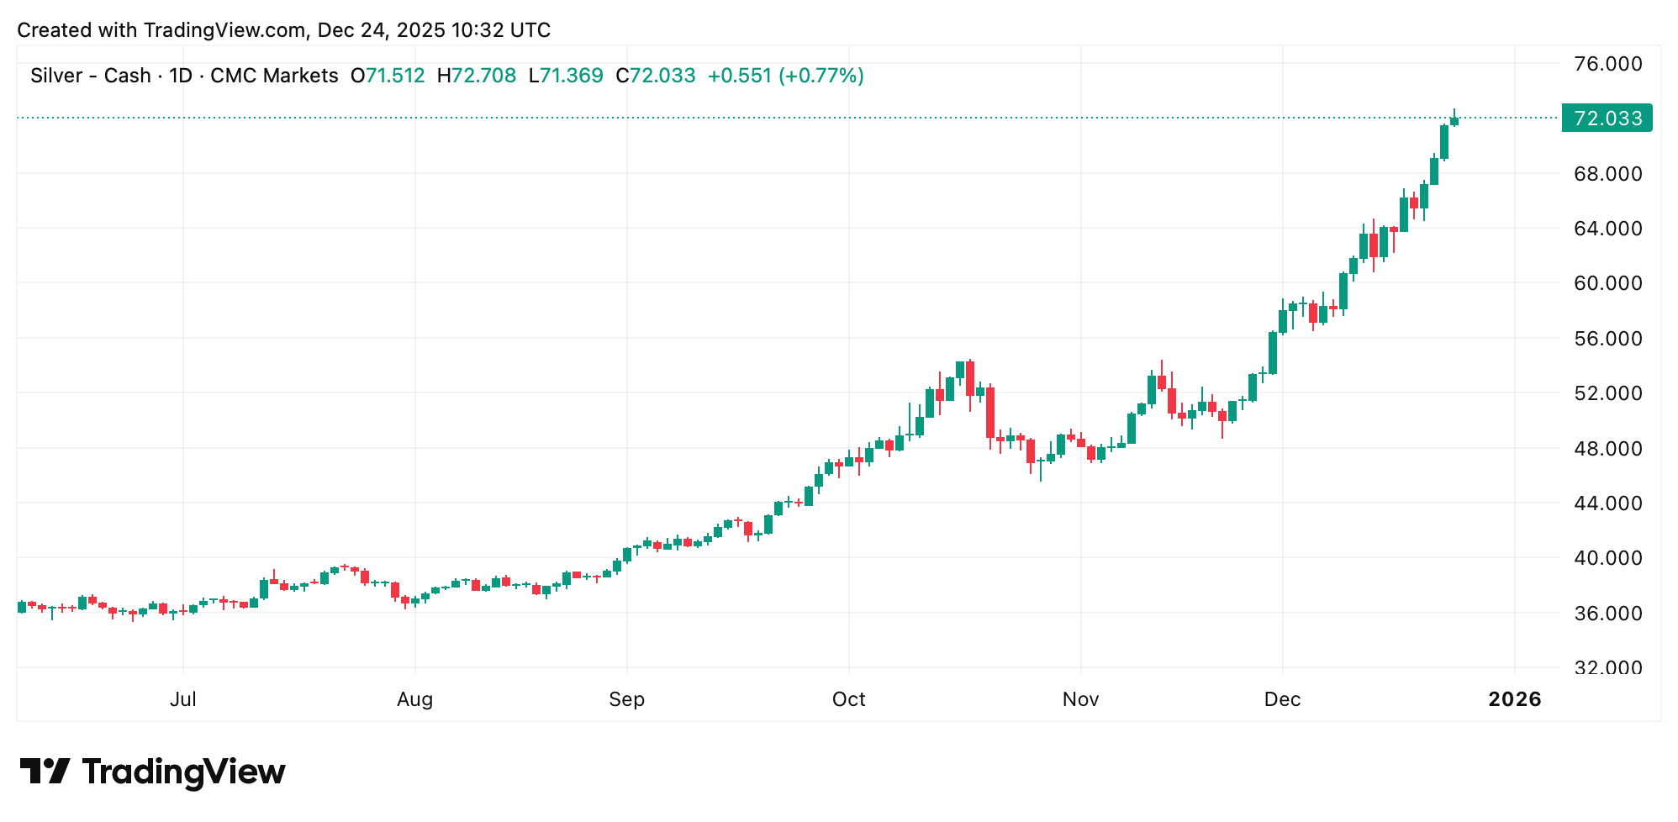This screenshot has height=822, width=1678.
Task: Click the Dec time axis label
Action: 1283,699
